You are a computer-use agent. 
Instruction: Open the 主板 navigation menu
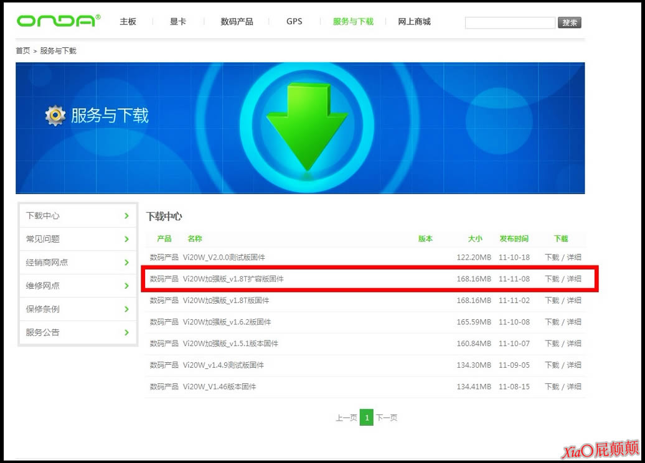pyautogui.click(x=128, y=22)
